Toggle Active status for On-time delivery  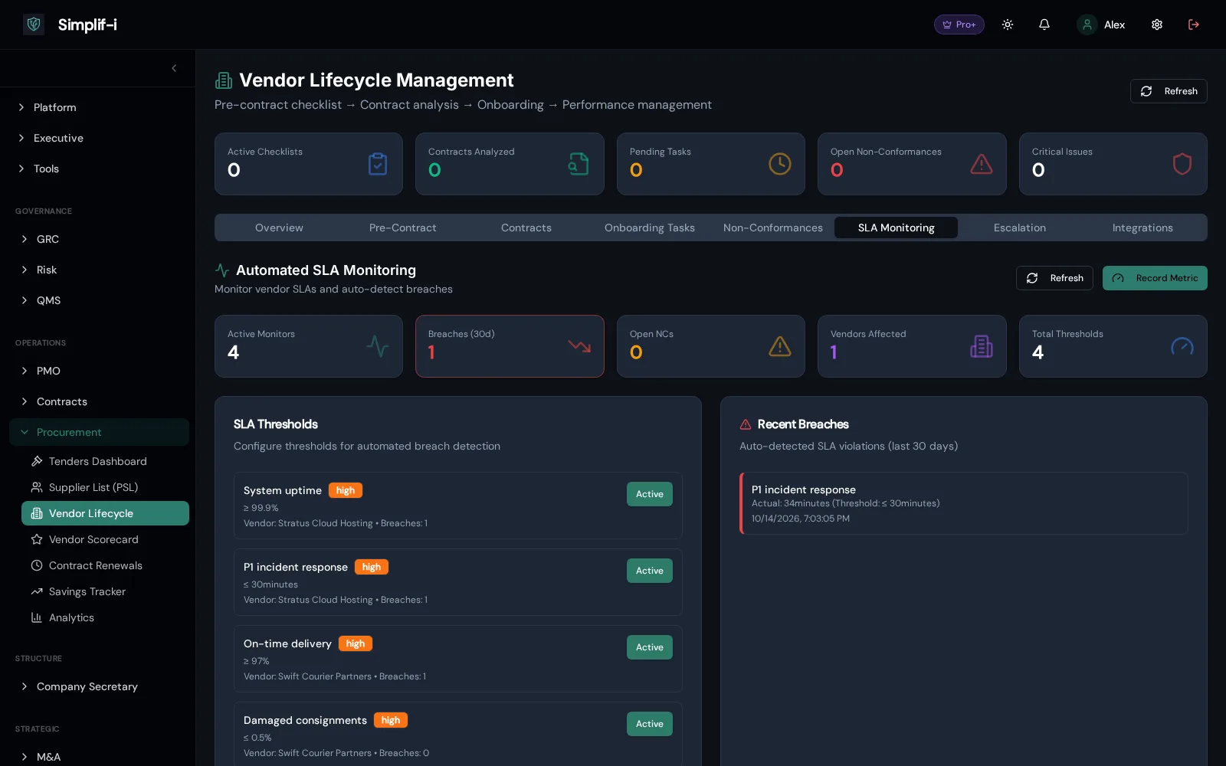coord(650,647)
